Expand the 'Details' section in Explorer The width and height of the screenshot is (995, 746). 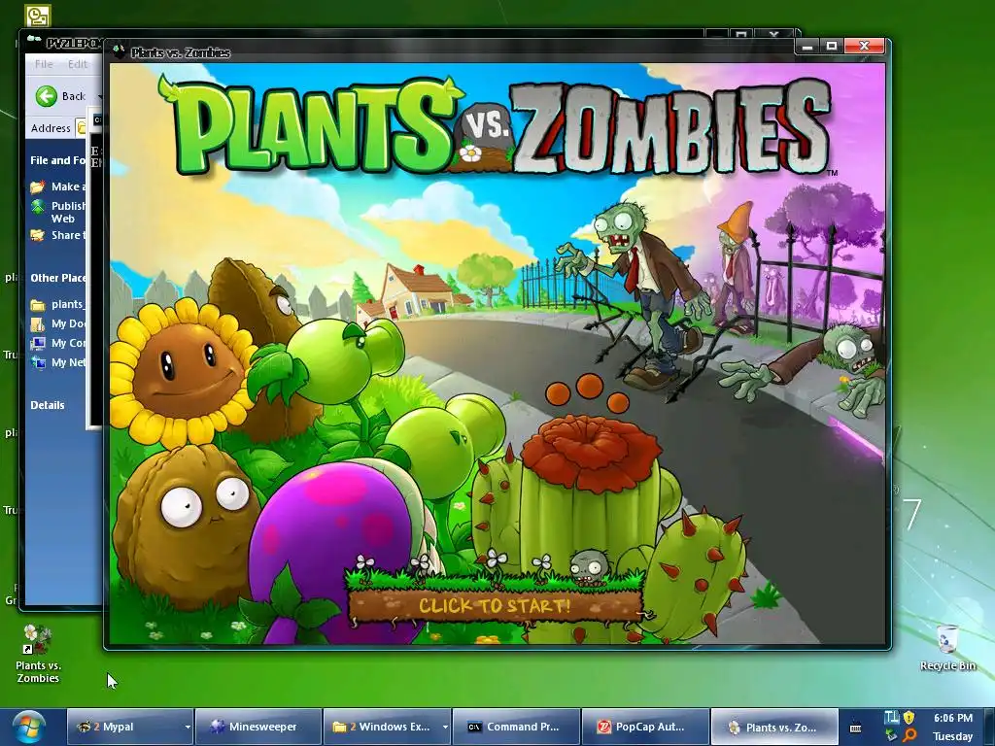tap(48, 405)
